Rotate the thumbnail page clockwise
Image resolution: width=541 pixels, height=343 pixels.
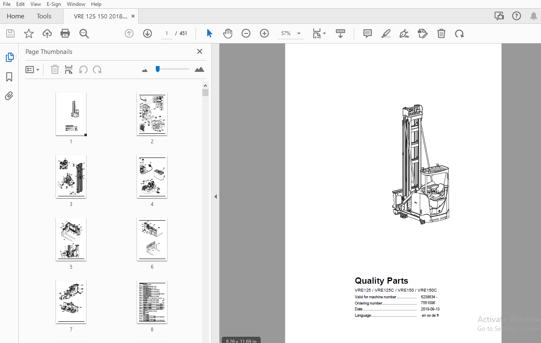point(97,69)
